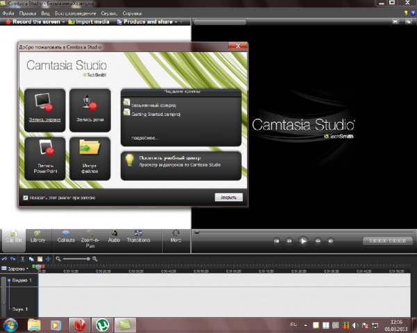Open the Windows Start button

click(x=10, y=325)
